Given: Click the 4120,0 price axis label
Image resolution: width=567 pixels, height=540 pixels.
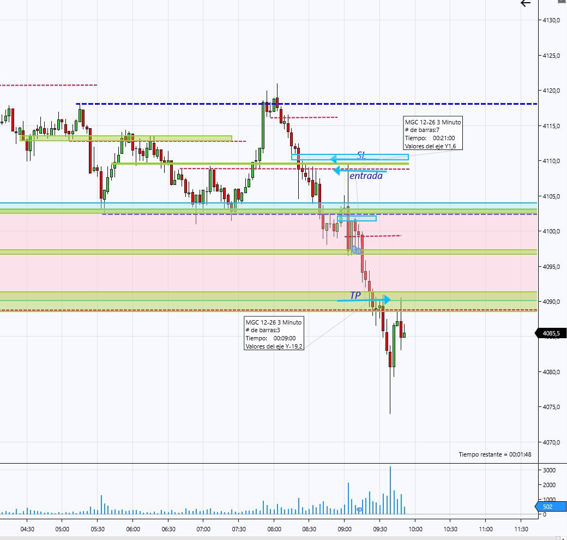Looking at the screenshot, I should (551, 91).
